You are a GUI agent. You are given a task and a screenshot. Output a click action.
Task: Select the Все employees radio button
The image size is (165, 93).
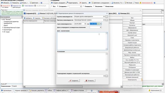pyautogui.click(x=52, y=6)
